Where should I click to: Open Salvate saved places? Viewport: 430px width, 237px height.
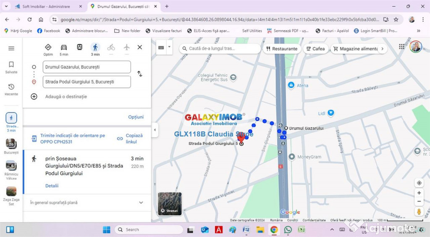coord(11,67)
